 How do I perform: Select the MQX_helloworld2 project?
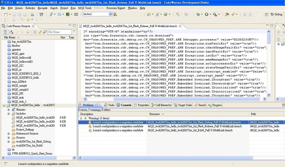22,62
